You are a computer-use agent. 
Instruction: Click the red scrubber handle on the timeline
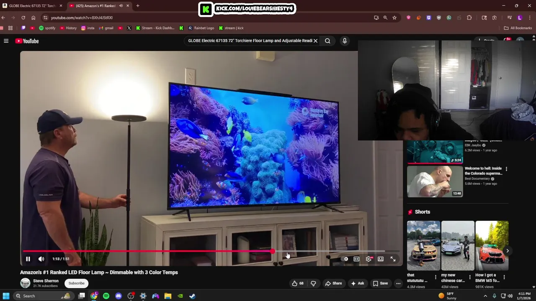coord(273,251)
